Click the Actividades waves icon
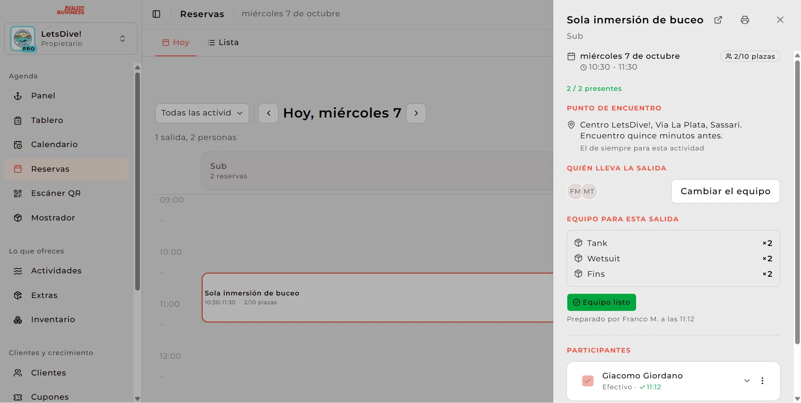Screen dimensions: 801x403 pos(18,271)
